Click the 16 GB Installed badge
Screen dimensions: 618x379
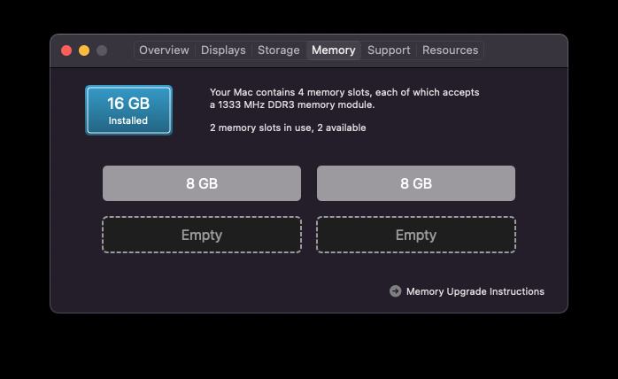pyautogui.click(x=128, y=110)
